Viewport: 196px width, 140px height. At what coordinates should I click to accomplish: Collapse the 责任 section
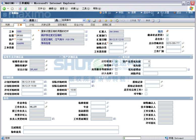[191, 98]
